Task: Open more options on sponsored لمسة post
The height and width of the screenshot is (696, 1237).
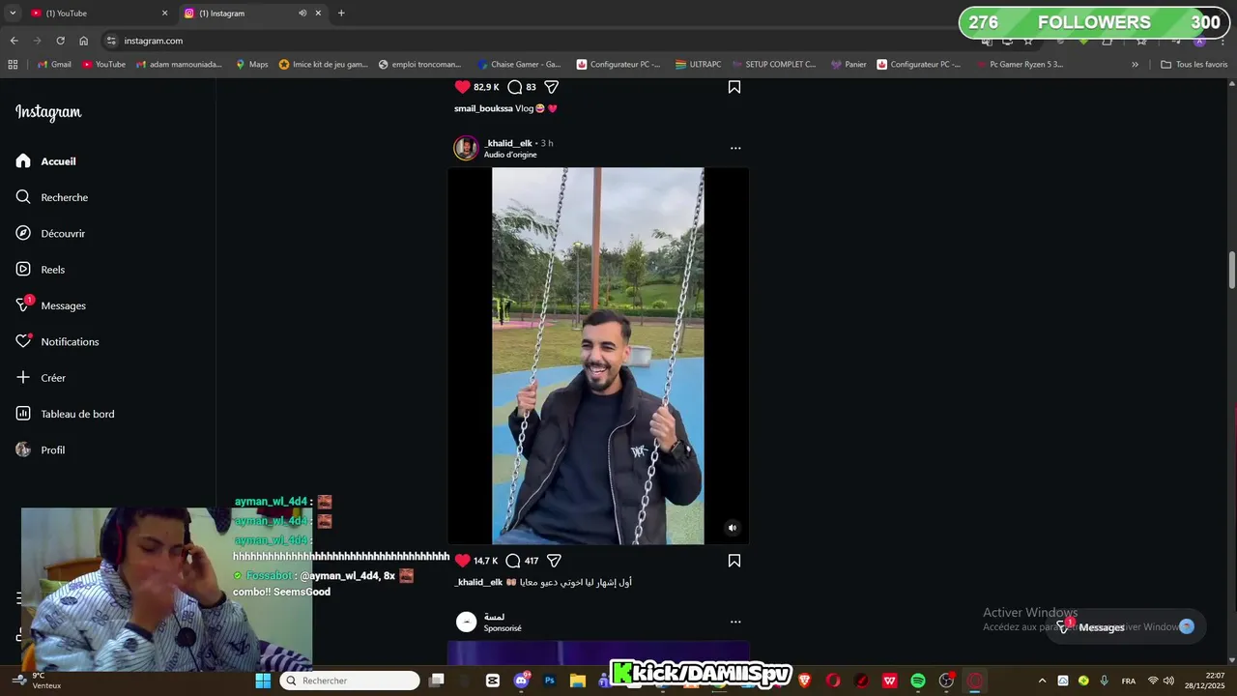Action: coord(735,622)
